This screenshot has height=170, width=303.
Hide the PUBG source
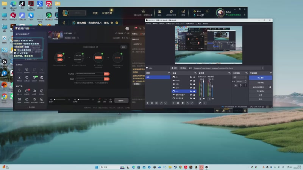[191, 80]
